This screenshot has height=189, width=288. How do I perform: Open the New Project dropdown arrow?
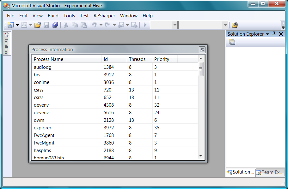point(17,25)
